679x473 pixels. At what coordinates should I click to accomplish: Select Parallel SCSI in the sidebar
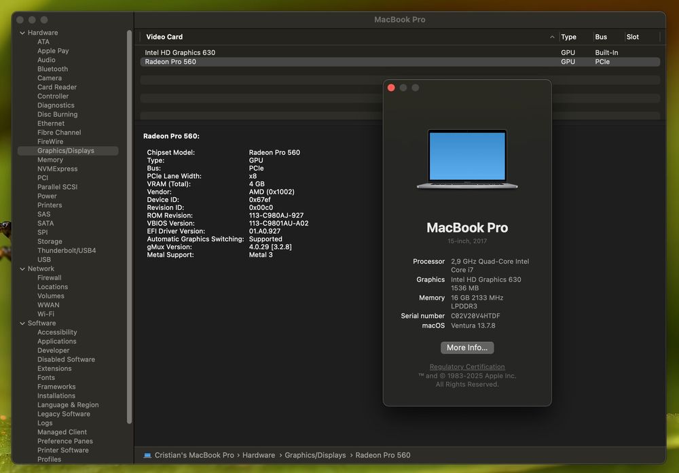(57, 188)
